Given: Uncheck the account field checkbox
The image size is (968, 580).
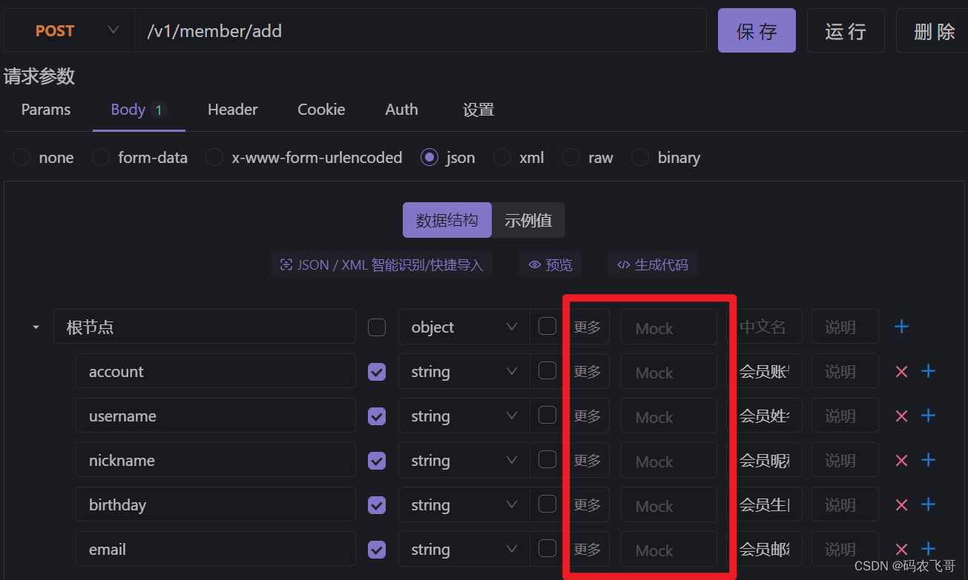Looking at the screenshot, I should pyautogui.click(x=376, y=371).
